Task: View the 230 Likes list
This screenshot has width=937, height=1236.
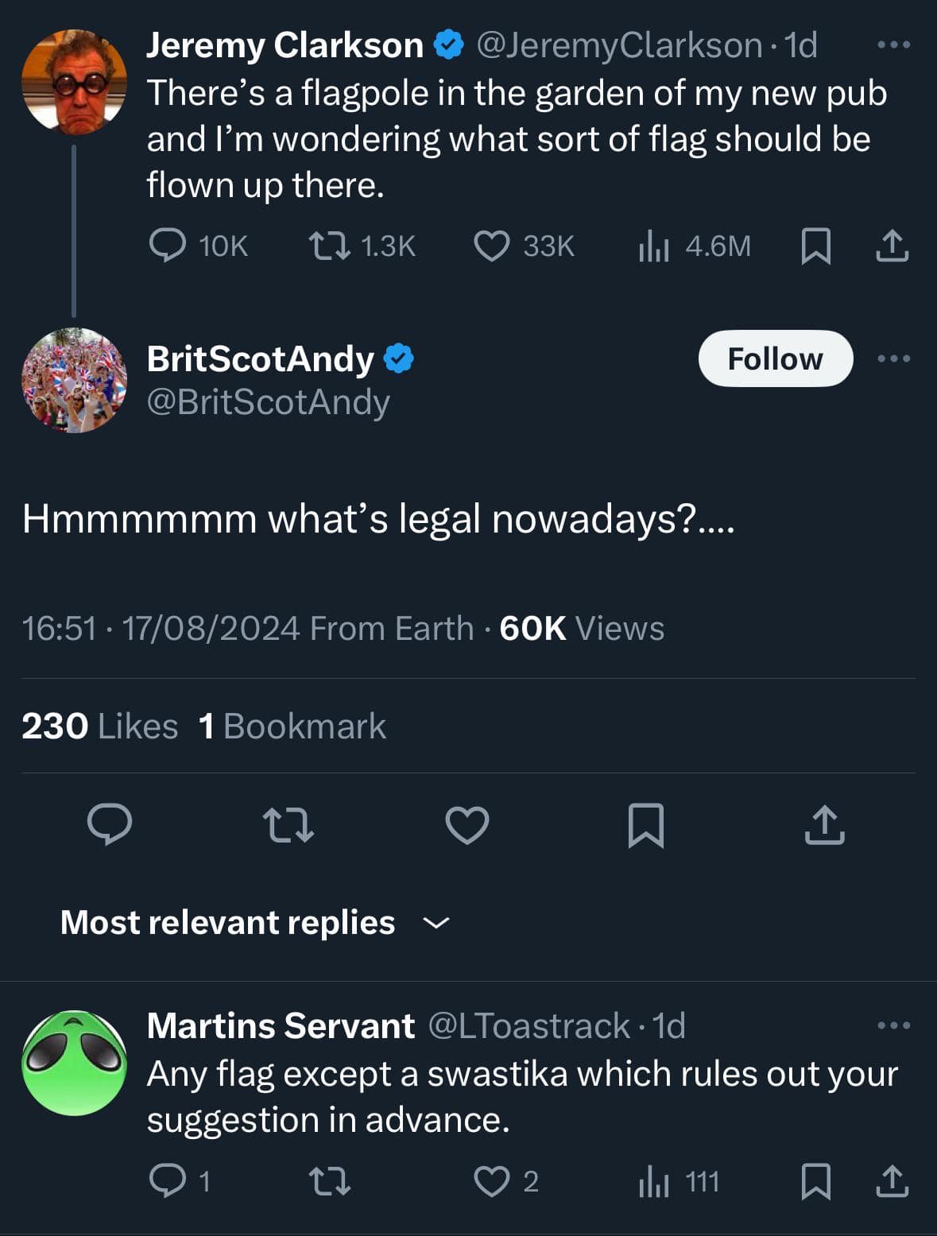Action: click(x=100, y=726)
